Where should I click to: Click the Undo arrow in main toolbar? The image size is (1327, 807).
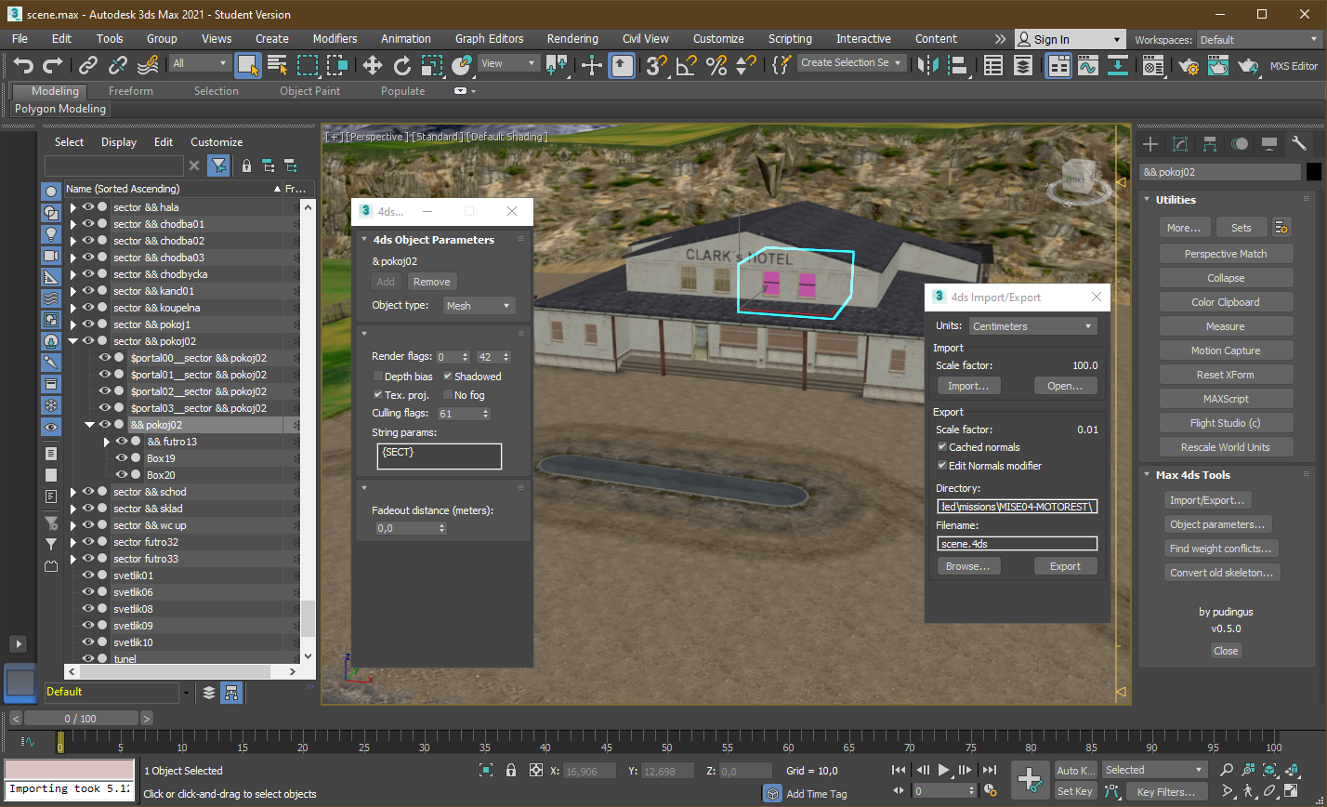[23, 65]
